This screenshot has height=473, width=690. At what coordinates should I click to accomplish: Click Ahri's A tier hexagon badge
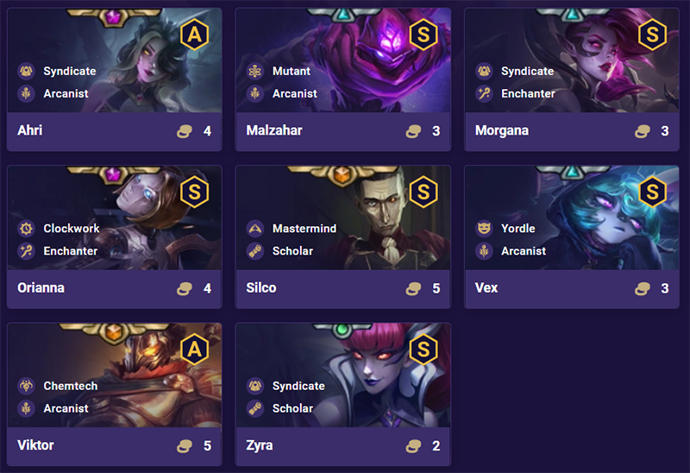pyautogui.click(x=195, y=35)
